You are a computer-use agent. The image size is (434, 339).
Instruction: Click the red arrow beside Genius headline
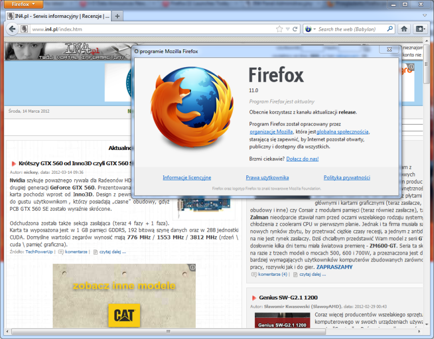[x=254, y=298]
